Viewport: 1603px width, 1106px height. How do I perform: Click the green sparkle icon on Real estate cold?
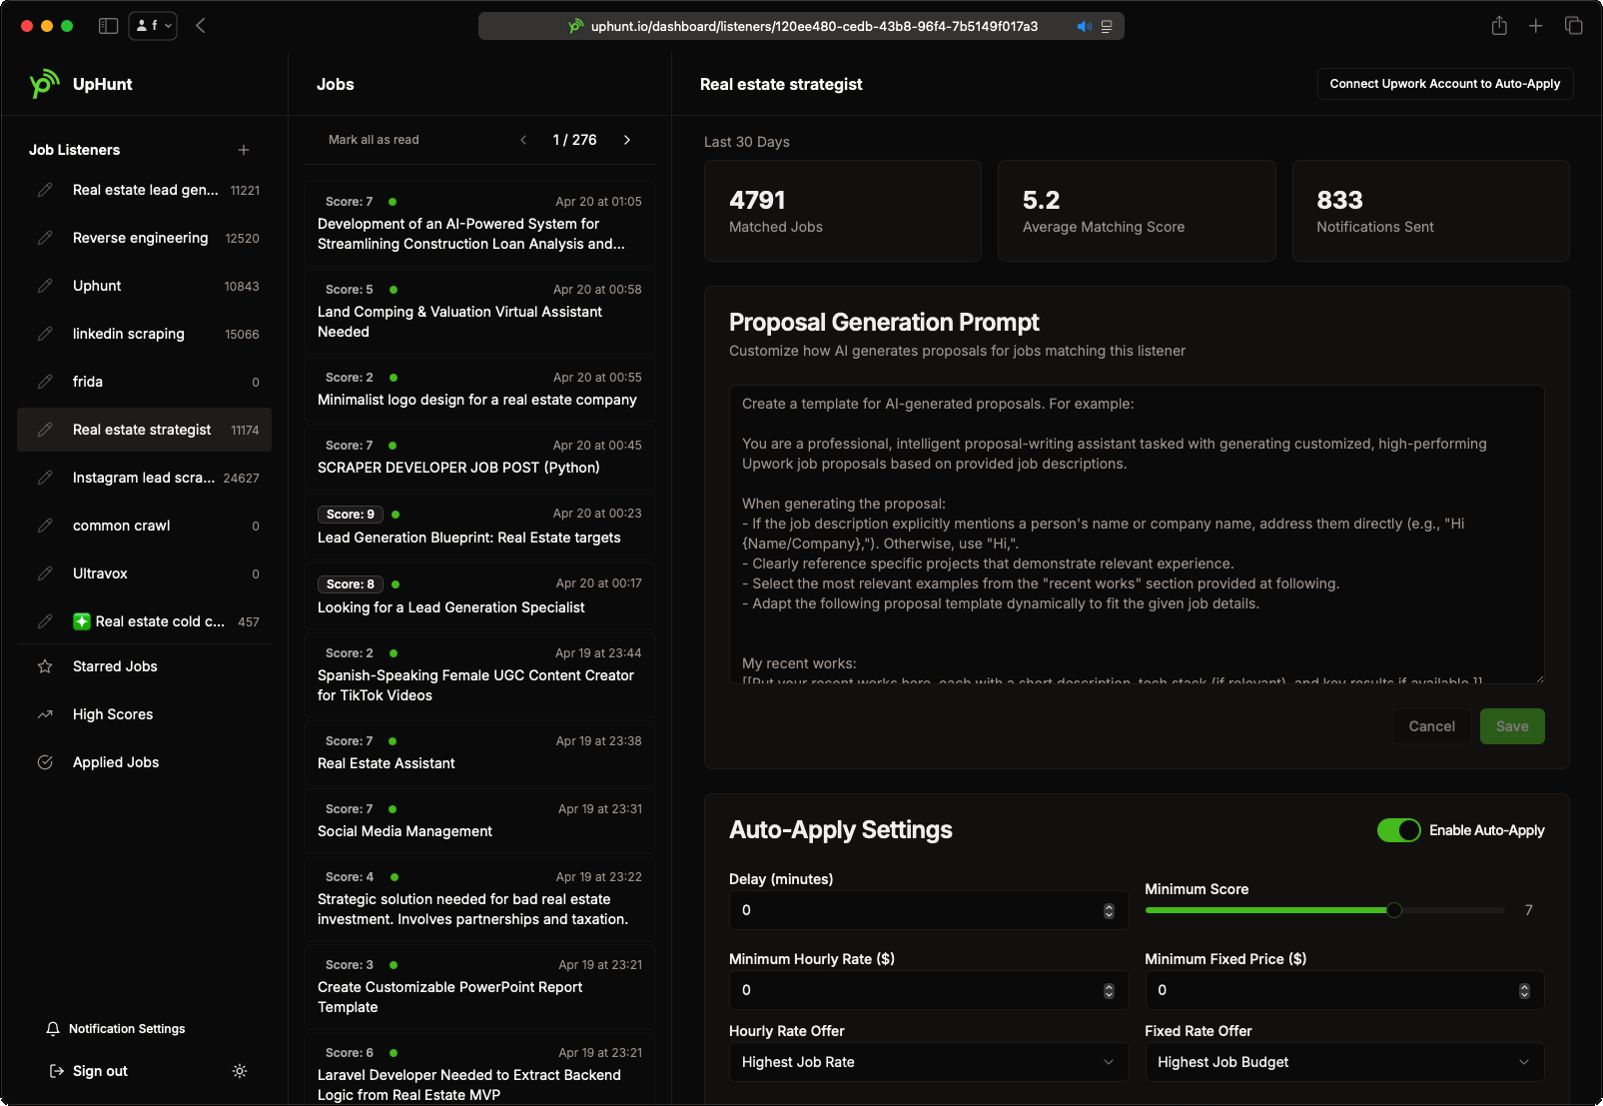pyautogui.click(x=82, y=621)
